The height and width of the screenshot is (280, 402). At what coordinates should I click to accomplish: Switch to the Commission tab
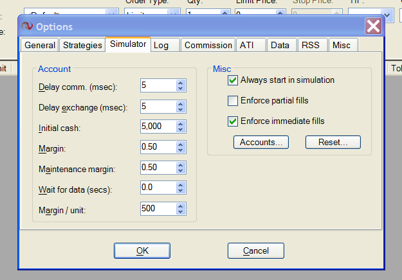[x=208, y=46]
